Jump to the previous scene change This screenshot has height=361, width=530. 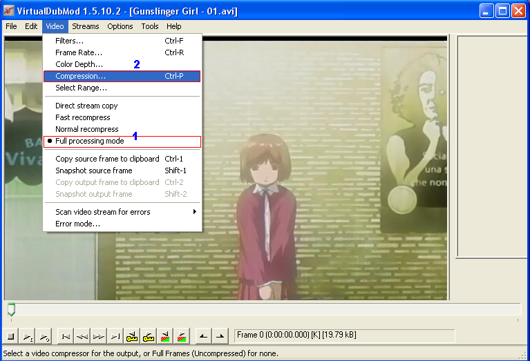point(165,336)
